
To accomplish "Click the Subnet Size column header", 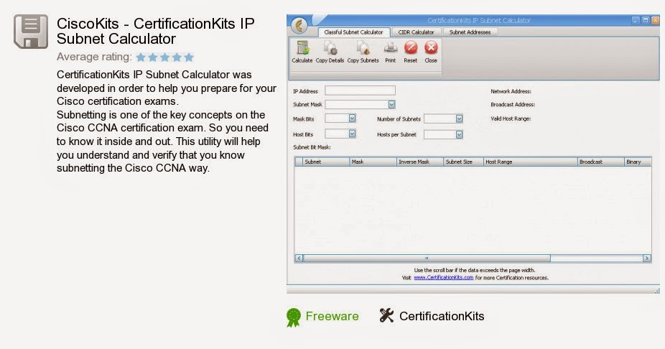I will tap(463, 162).
